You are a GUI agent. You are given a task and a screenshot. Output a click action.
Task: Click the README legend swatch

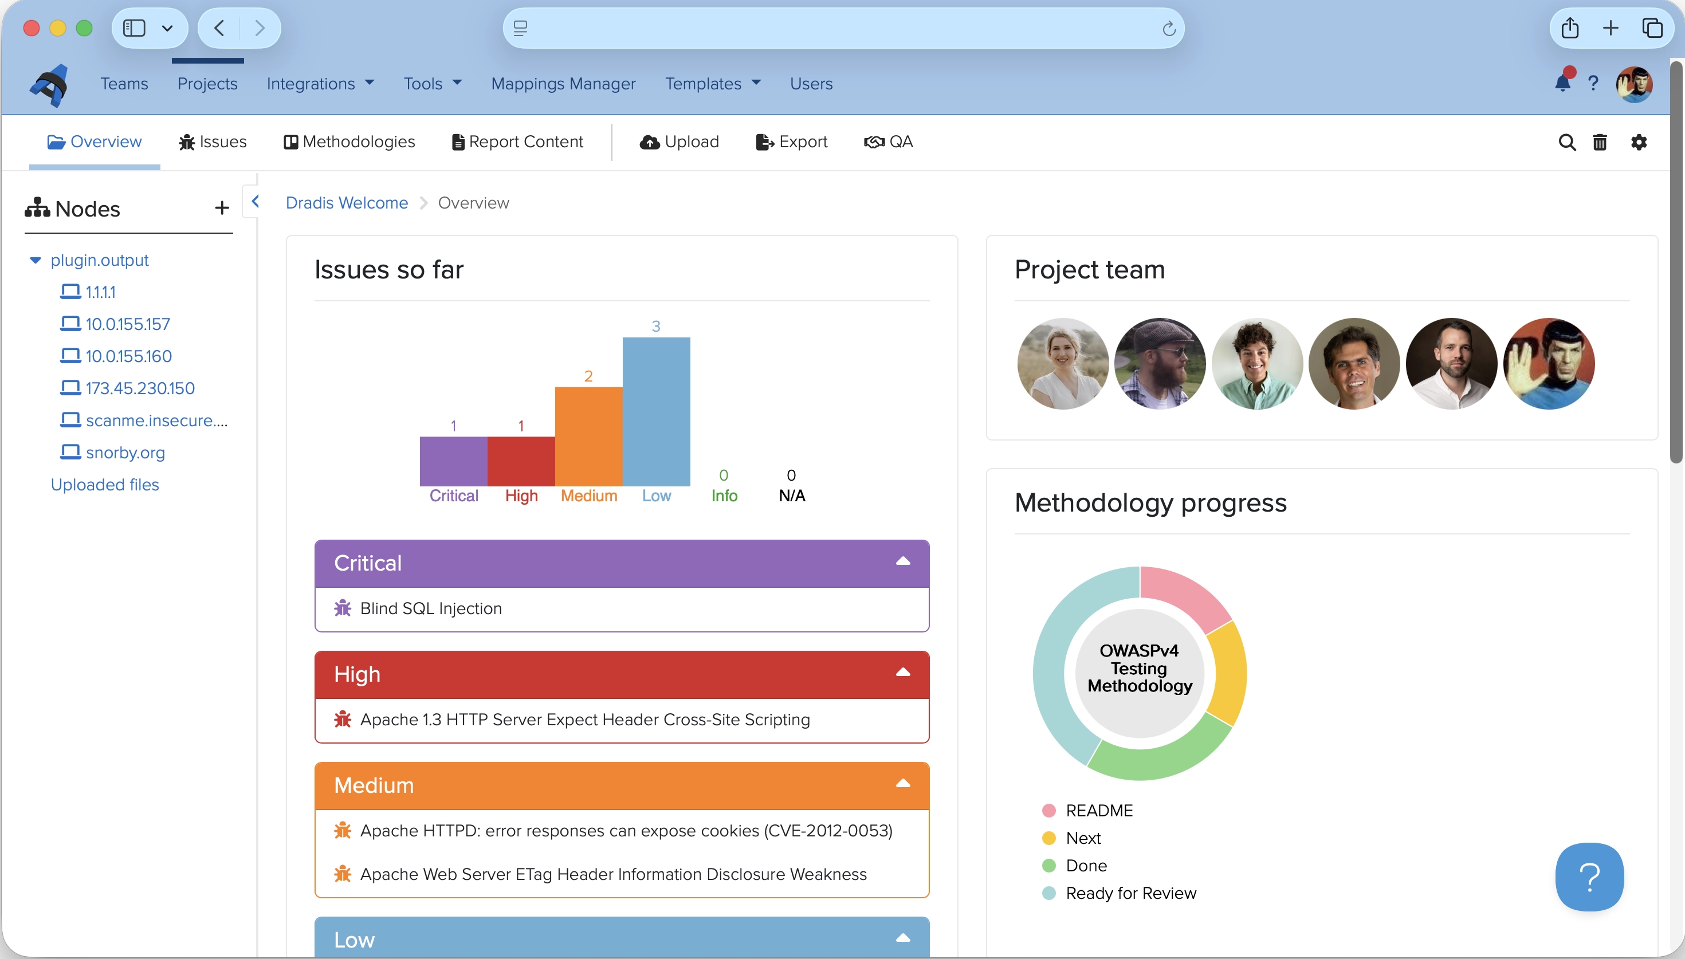point(1048,810)
